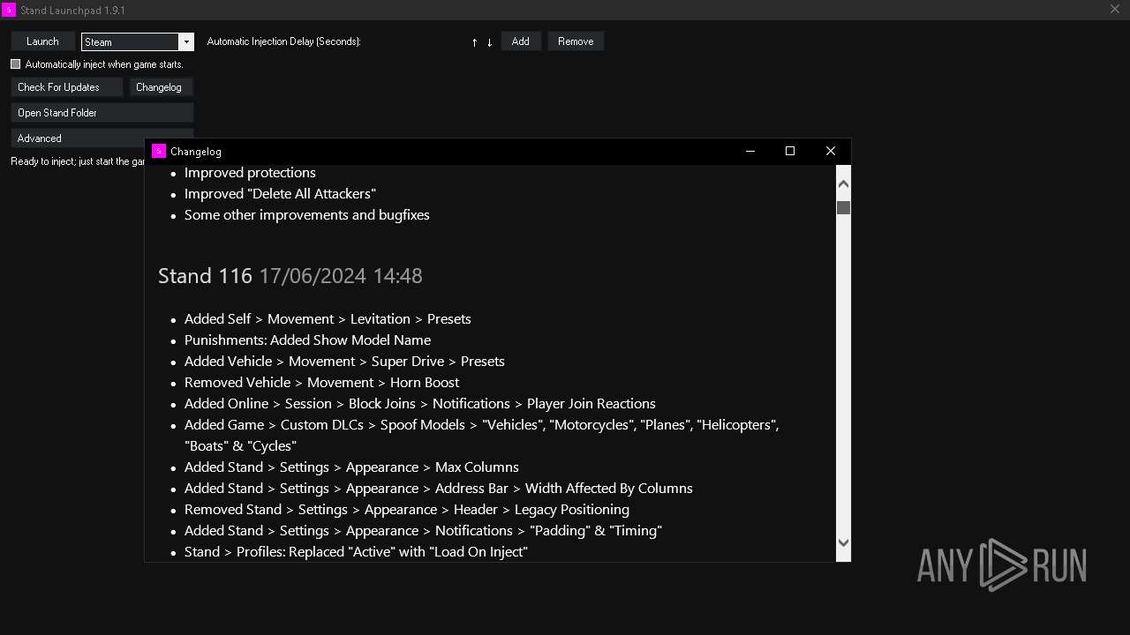1130x635 pixels.
Task: Click the Add button
Action: coord(521,41)
